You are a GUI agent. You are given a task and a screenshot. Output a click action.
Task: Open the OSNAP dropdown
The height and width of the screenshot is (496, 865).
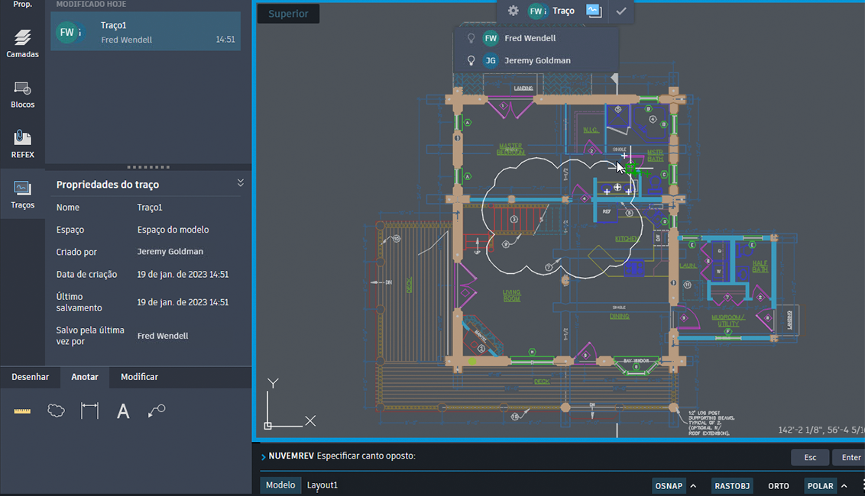[x=694, y=485]
